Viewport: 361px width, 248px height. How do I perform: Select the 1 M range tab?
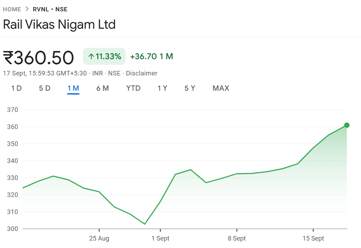73,88
